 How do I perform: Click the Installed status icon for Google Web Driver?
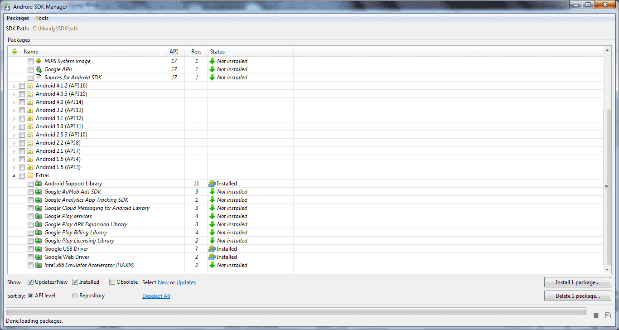pyautogui.click(x=212, y=257)
